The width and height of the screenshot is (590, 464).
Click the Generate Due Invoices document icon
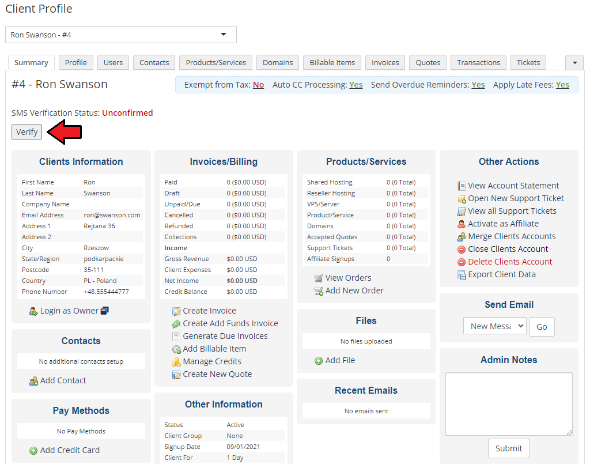click(176, 337)
